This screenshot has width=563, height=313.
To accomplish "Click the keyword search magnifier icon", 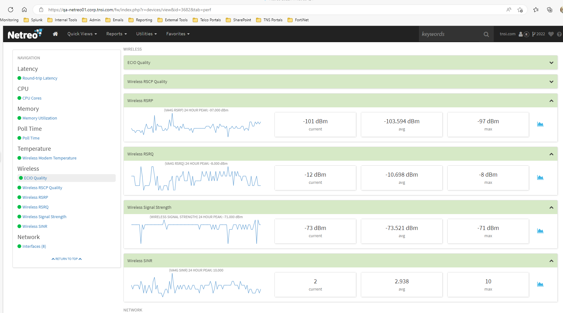I will pos(486,34).
